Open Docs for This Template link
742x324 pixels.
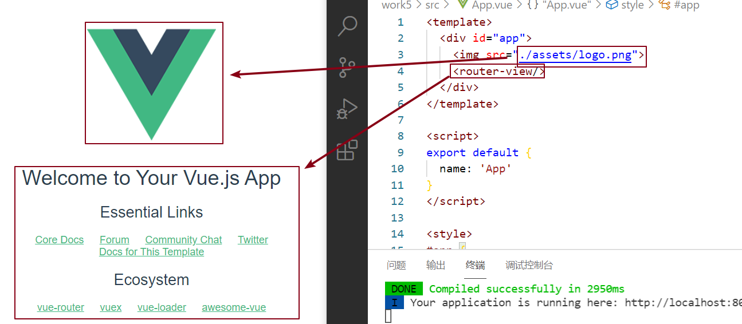point(151,252)
